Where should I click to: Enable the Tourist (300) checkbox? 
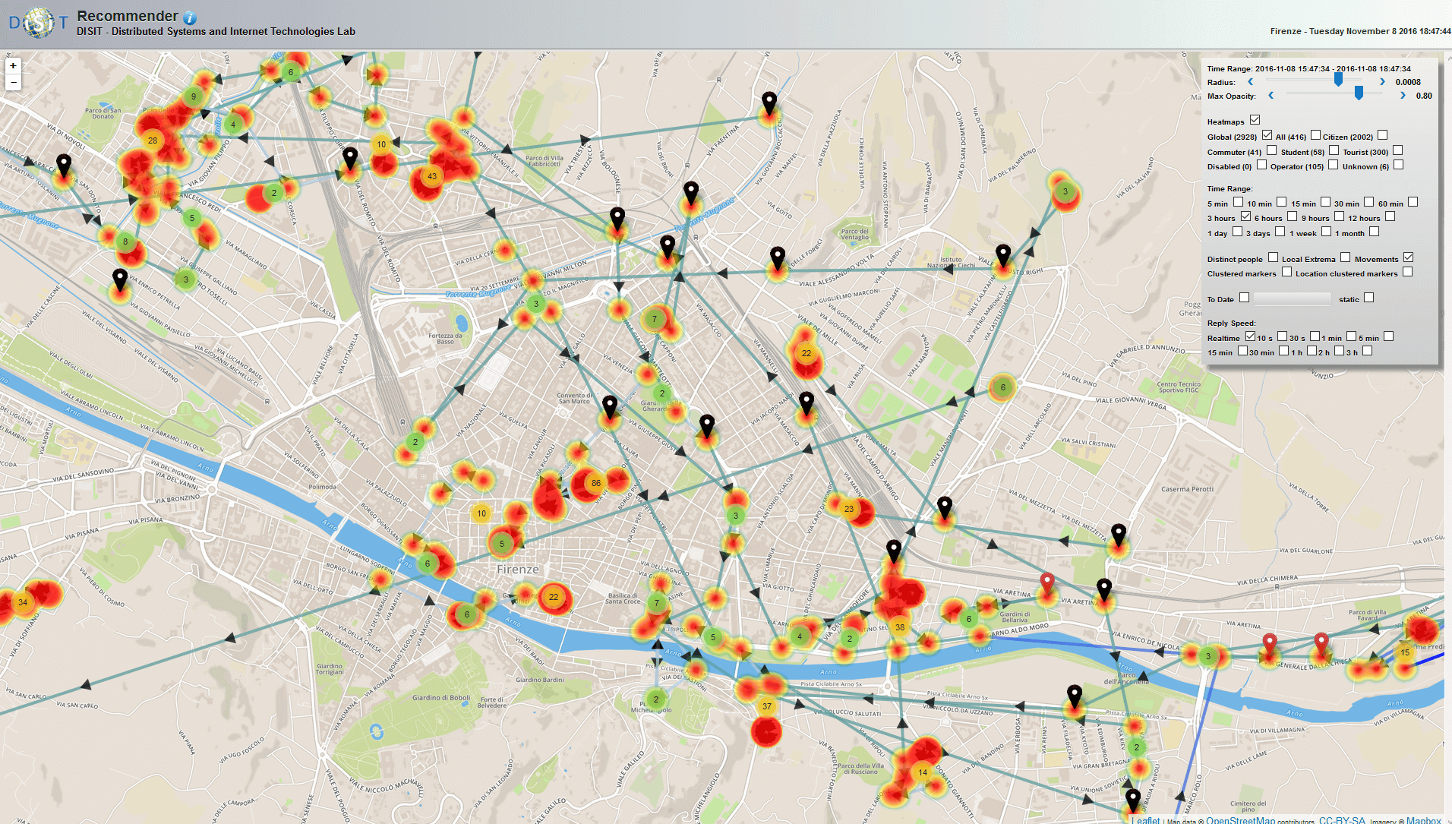1396,150
